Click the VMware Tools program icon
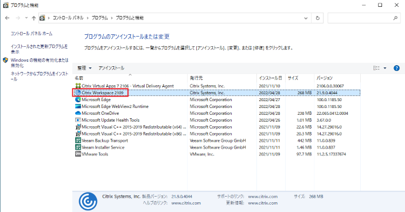405x212 pixels. pos(78,154)
